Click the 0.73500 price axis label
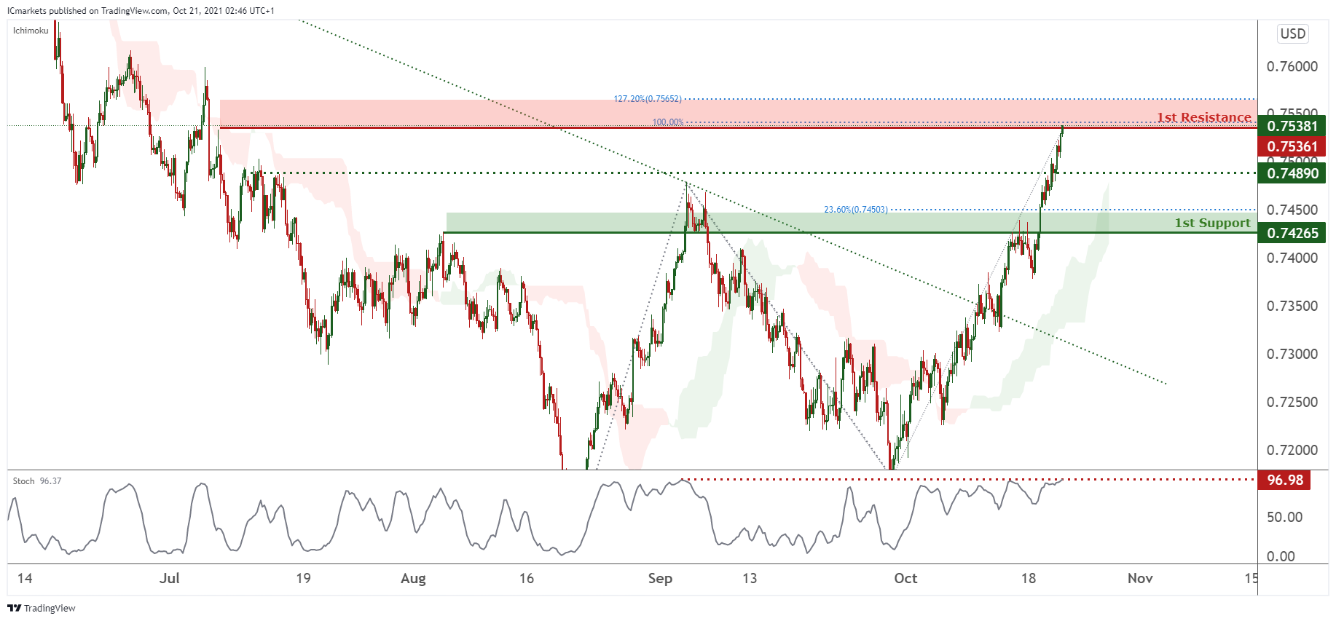Screen dimensions: 1336x621 [x=1292, y=306]
